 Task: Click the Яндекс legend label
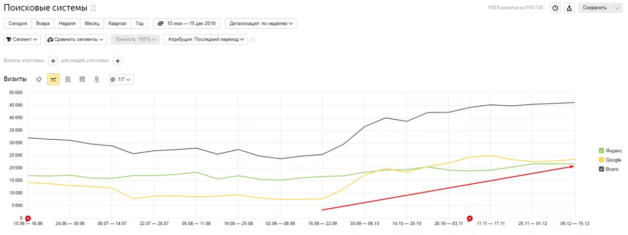[x=614, y=150]
